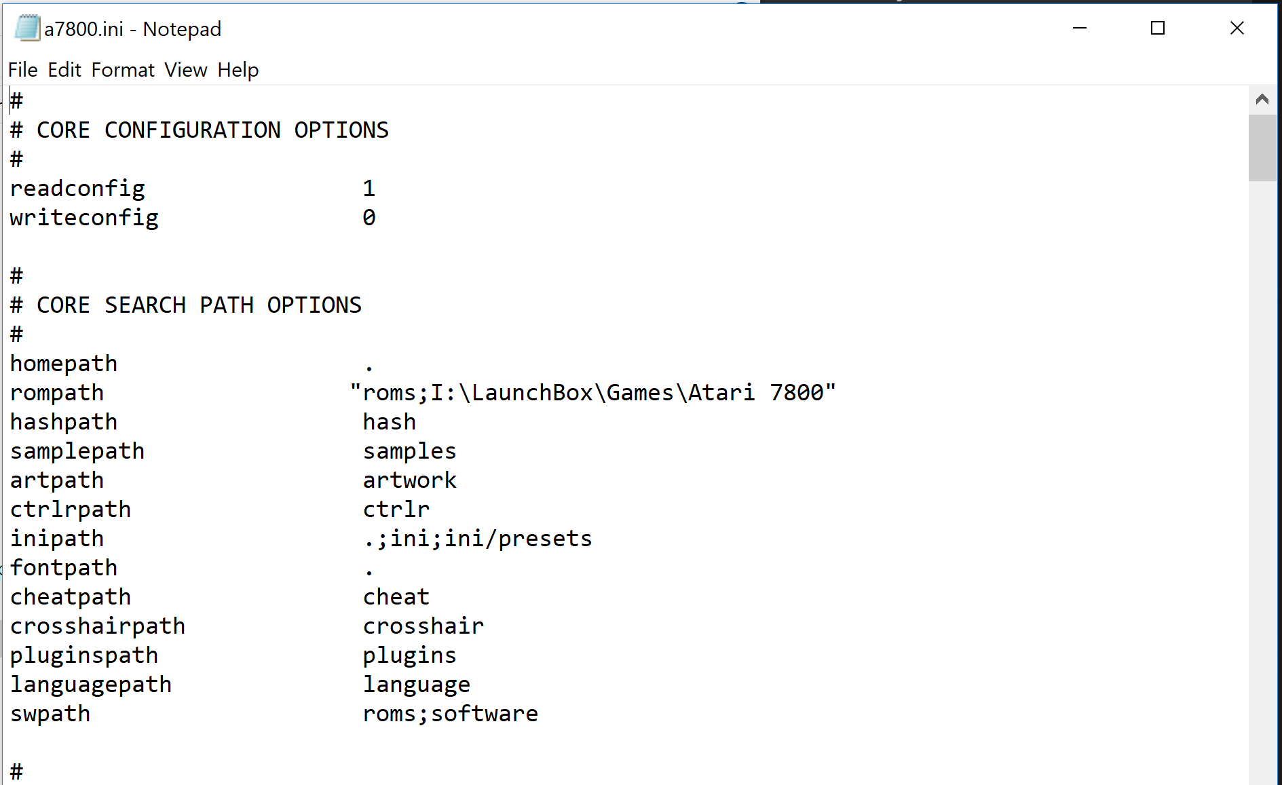Screen dimensions: 1282x785
Task: Click the samplepath value 'samples'
Action: click(x=409, y=451)
